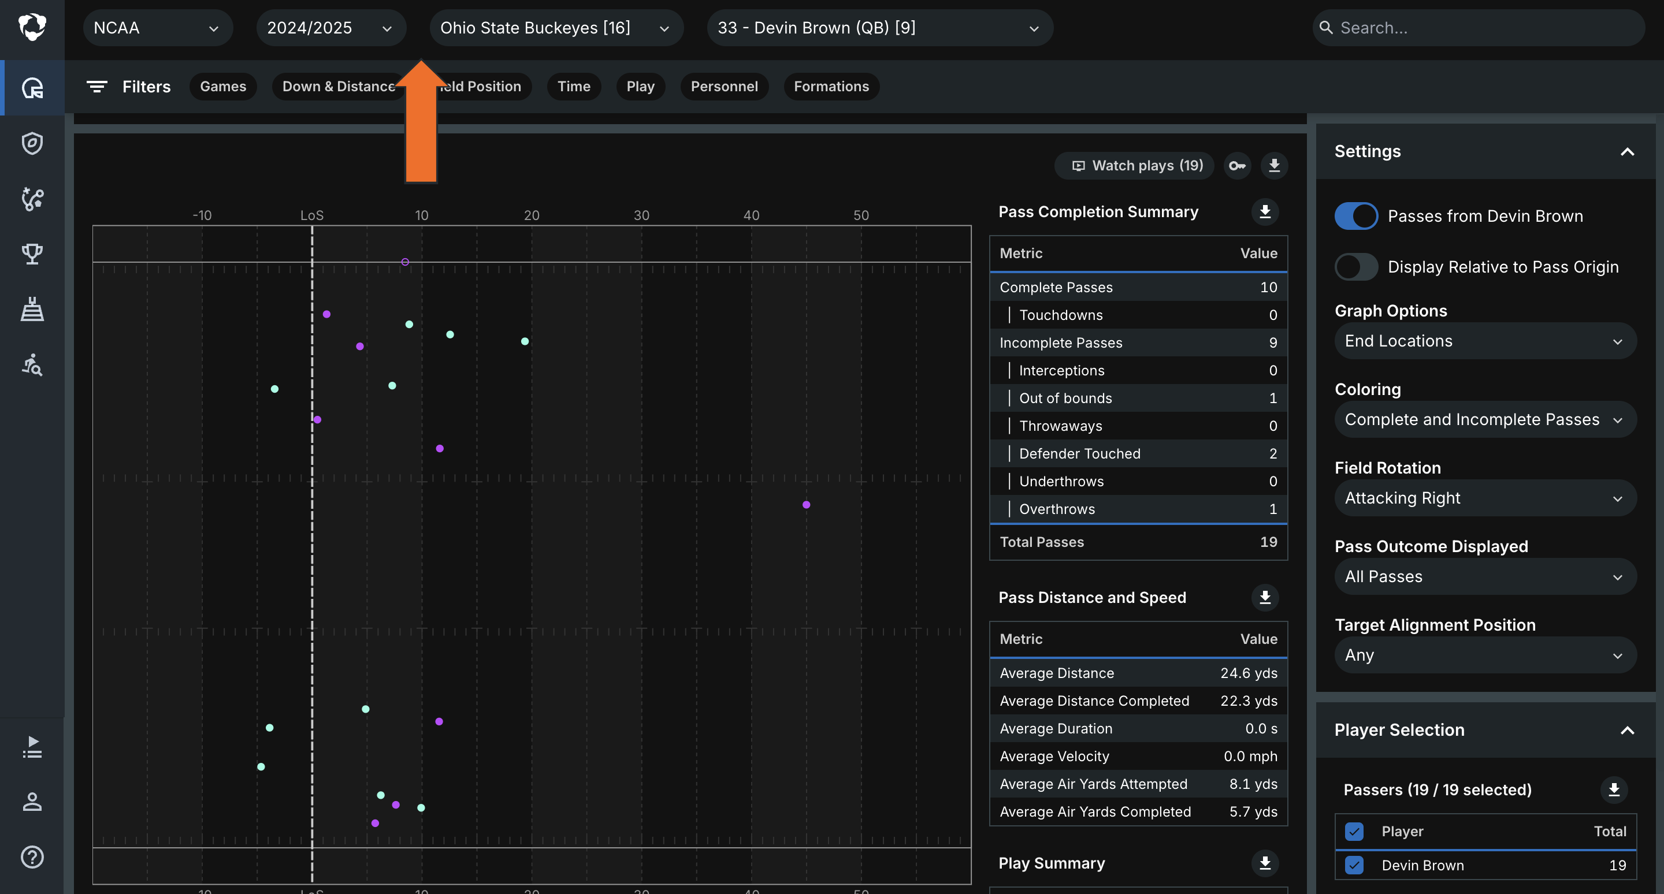
Task: Open the helmet offense sidebar icon
Action: pos(32,88)
